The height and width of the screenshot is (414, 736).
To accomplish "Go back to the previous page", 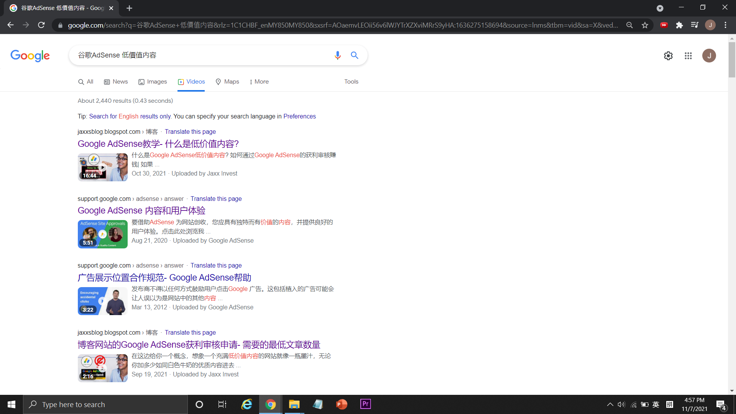I will click(10, 25).
